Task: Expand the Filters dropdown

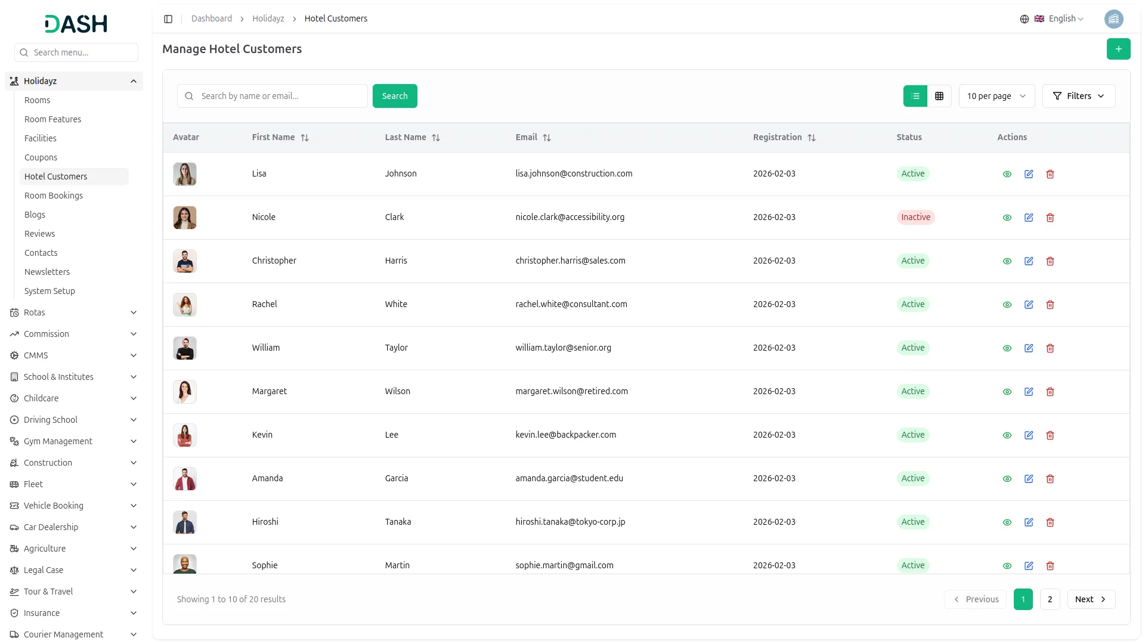Action: pyautogui.click(x=1078, y=96)
